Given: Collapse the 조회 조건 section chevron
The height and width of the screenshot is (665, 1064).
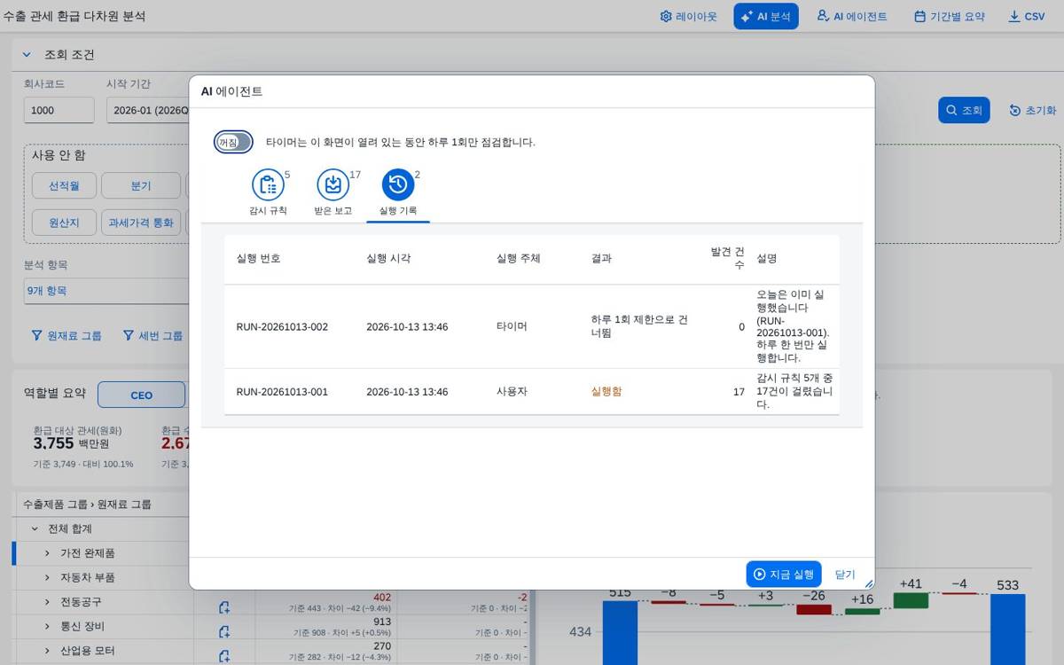Looking at the screenshot, I should pos(27,55).
